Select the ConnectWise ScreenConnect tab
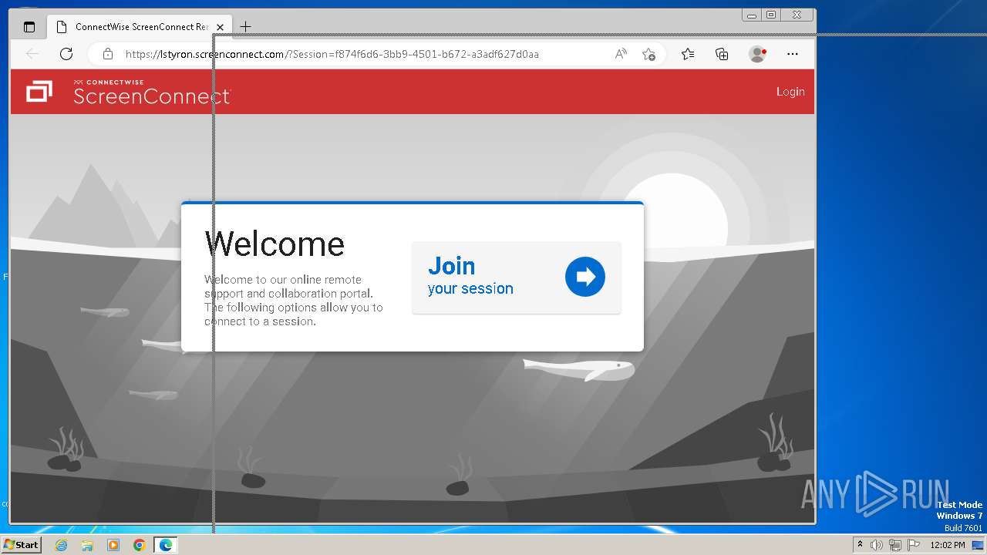 pyautogui.click(x=139, y=27)
